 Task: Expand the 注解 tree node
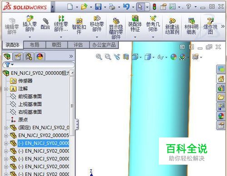pos(6,89)
